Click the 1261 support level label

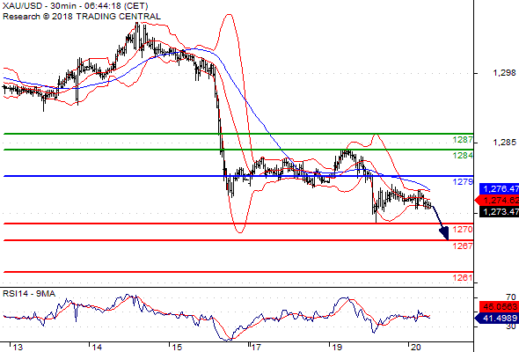pyautogui.click(x=463, y=277)
